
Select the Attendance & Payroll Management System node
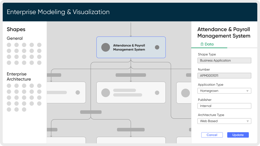coord(131,47)
